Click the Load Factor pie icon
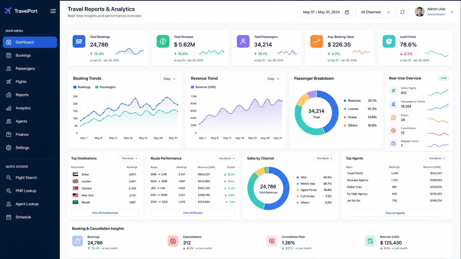The width and height of the screenshot is (461, 259). (x=389, y=41)
